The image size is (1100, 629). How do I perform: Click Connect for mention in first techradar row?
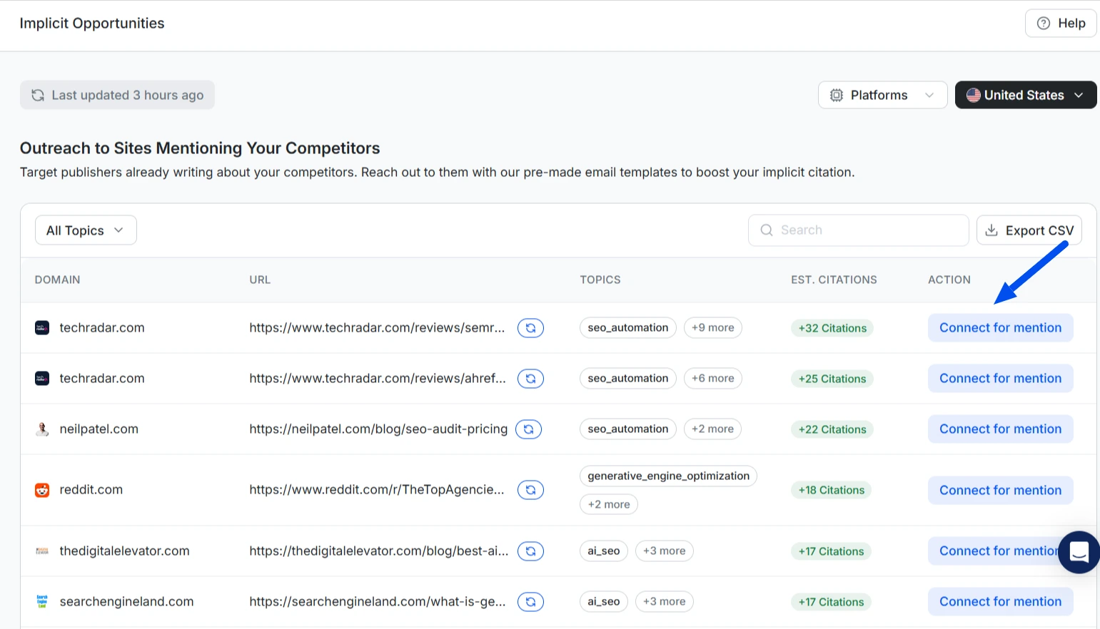point(1000,328)
